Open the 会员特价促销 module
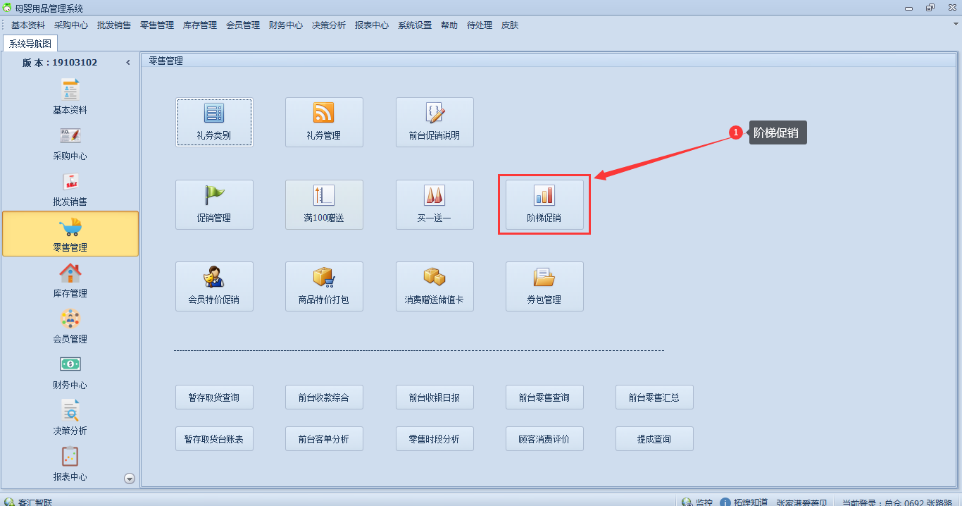Viewport: 962px width, 506px height. [214, 286]
